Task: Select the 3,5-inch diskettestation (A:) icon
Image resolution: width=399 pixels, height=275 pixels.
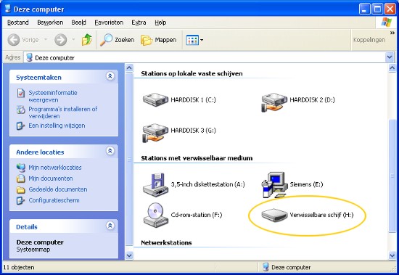Action: pyautogui.click(x=155, y=184)
